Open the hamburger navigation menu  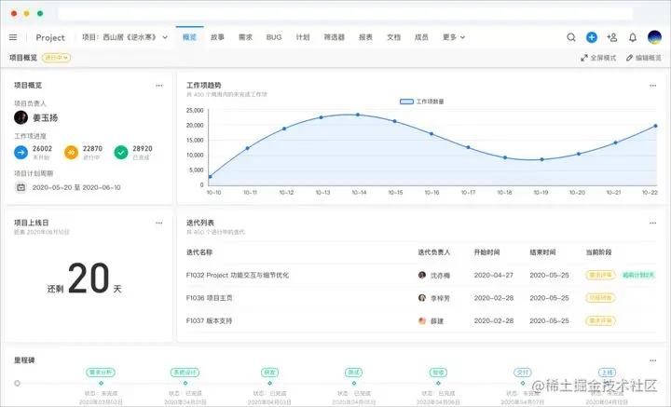point(13,37)
